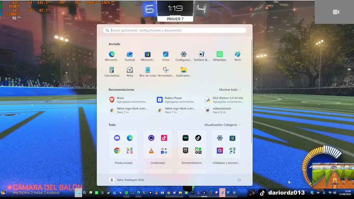Open the Fotos app

pyautogui.click(x=166, y=56)
